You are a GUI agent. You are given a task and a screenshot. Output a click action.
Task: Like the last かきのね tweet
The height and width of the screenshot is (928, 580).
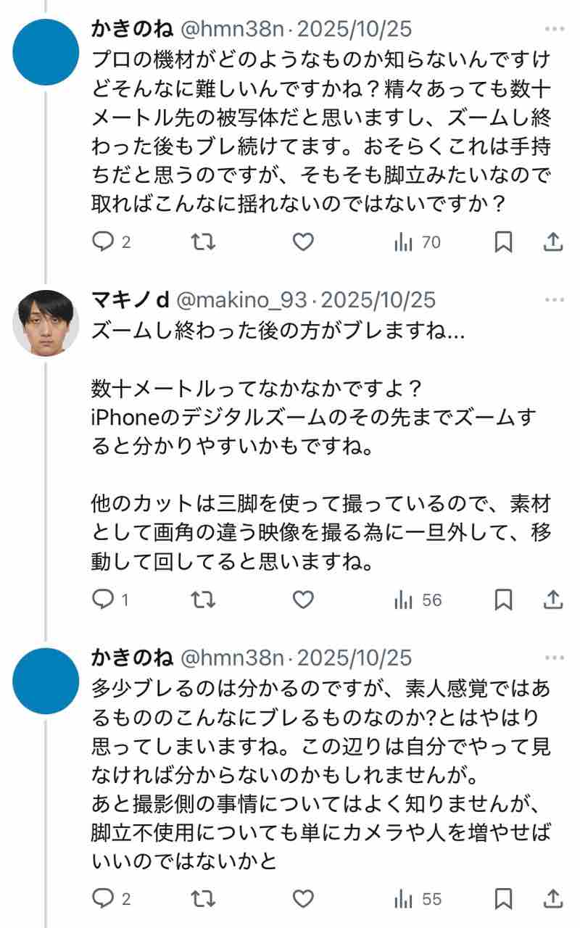click(303, 899)
